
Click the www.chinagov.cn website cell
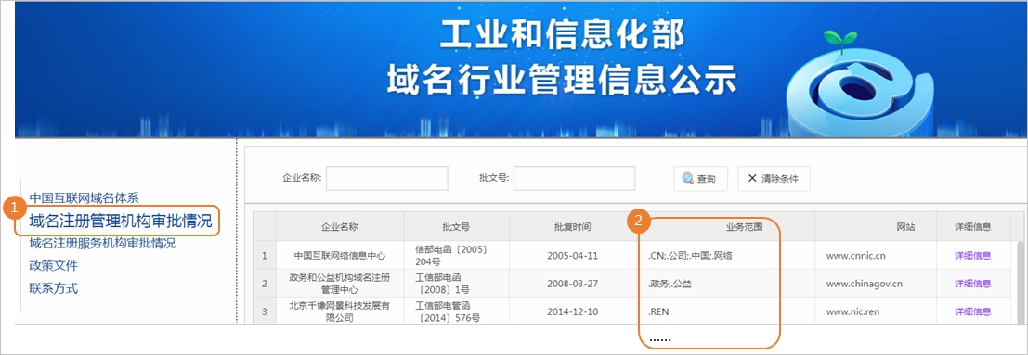pyautogui.click(x=876, y=284)
